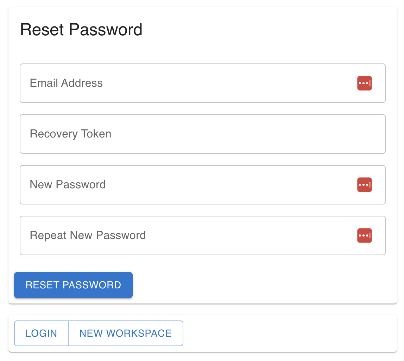The image size is (404, 361).
Task: Click the Reset Password heading
Action: coord(81,30)
